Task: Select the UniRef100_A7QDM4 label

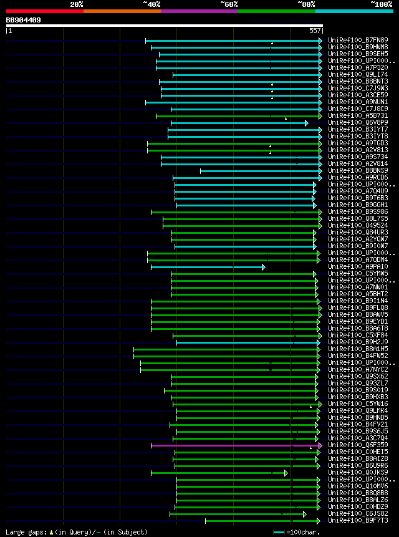Action: [358, 259]
